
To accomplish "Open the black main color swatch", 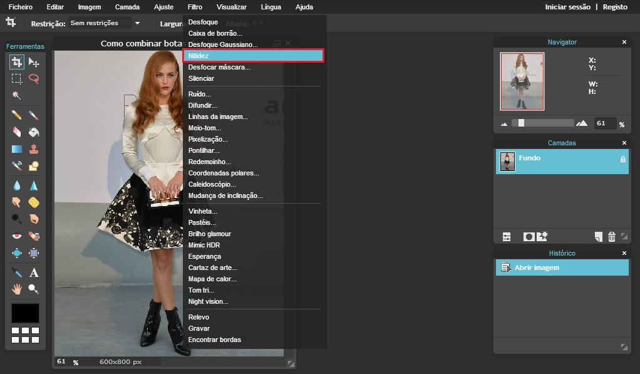I will coord(25,313).
